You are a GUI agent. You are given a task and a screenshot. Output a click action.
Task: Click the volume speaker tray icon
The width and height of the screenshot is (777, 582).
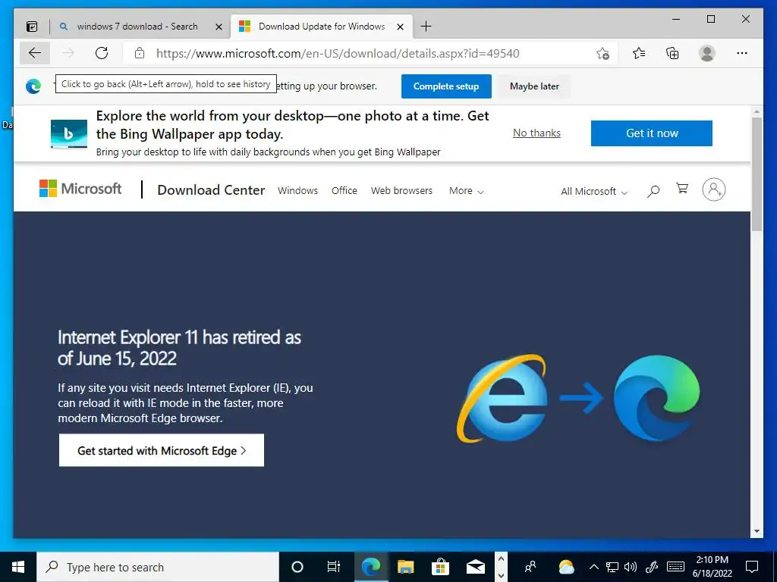[x=631, y=567]
